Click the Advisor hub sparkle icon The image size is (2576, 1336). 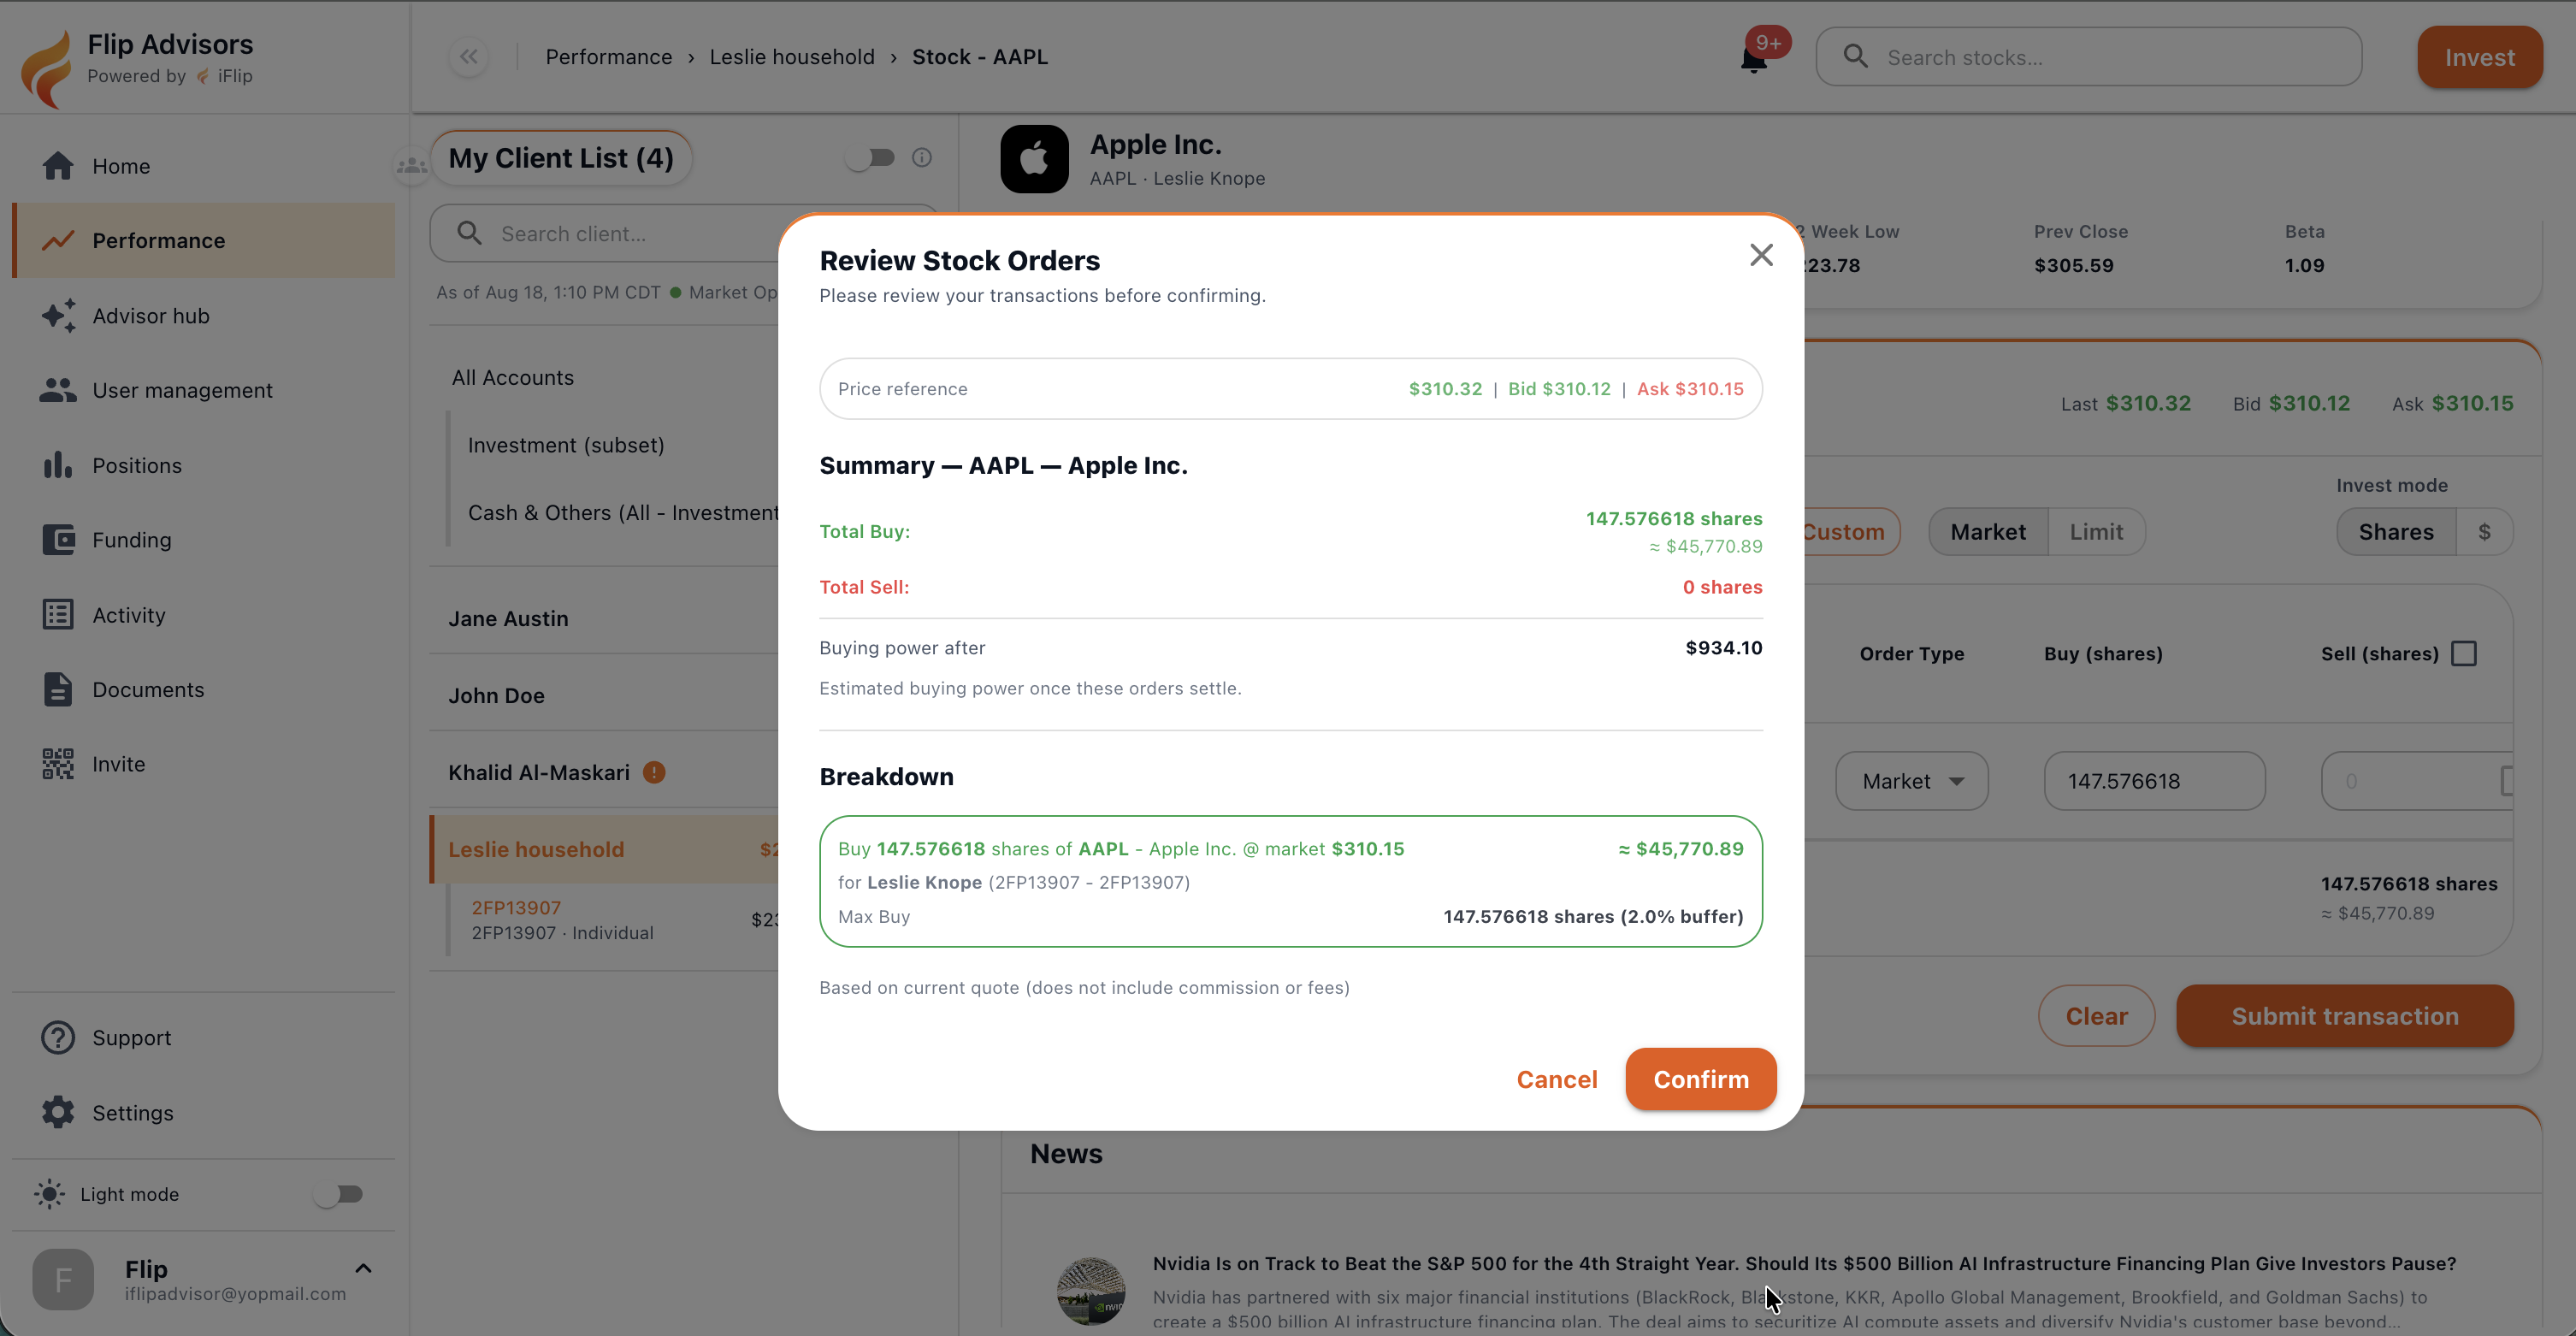(x=58, y=316)
